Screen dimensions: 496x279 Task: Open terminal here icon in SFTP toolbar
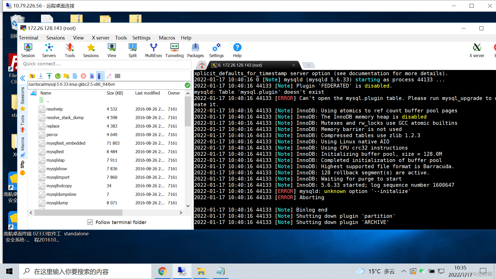[118, 76]
